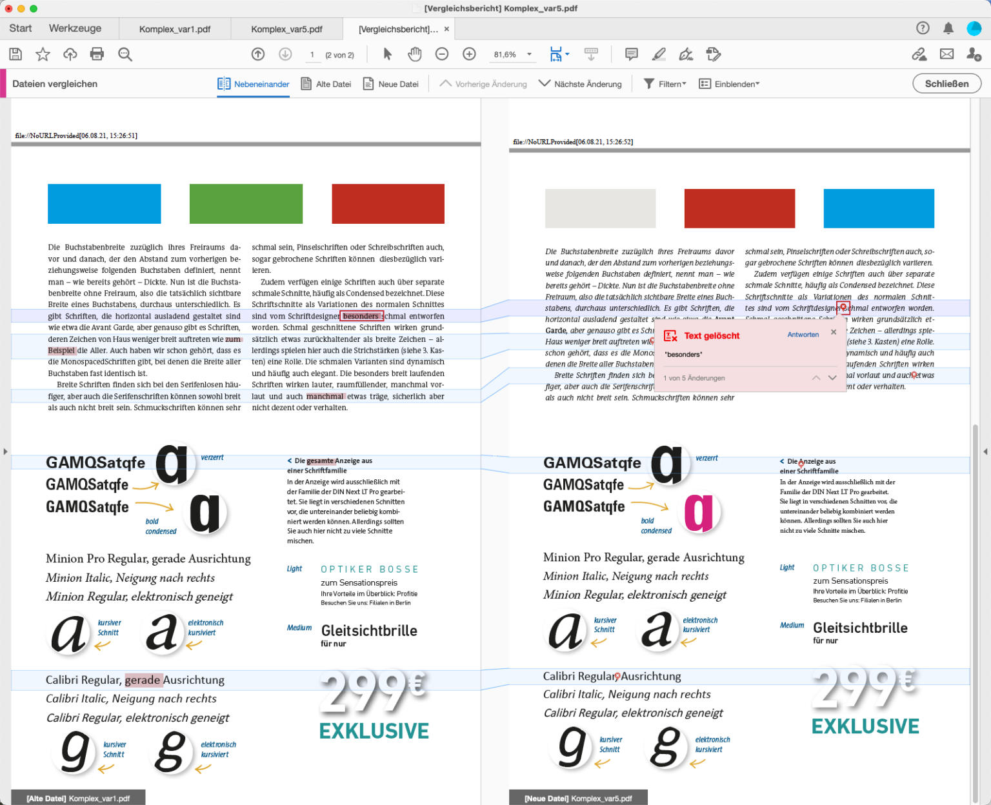Bookmark the document with the star icon

[43, 55]
